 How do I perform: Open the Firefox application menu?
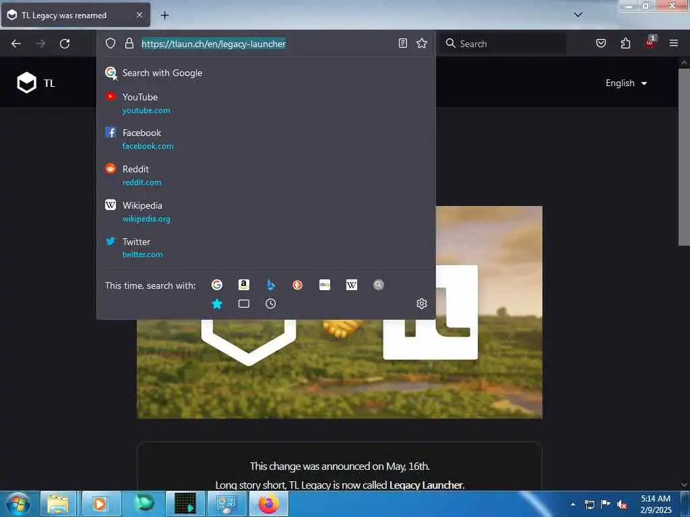pyautogui.click(x=673, y=43)
